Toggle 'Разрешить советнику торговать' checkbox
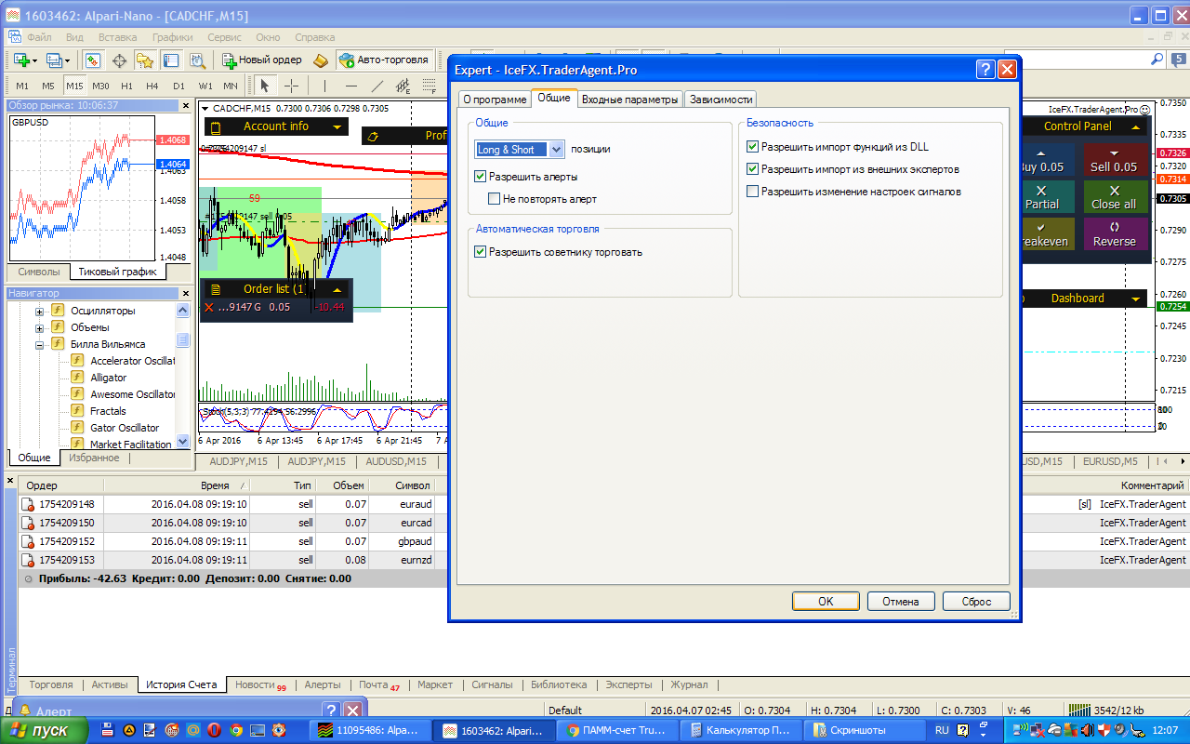The width and height of the screenshot is (1190, 744). click(481, 252)
